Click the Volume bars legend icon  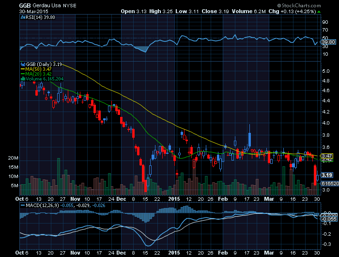point(23,79)
